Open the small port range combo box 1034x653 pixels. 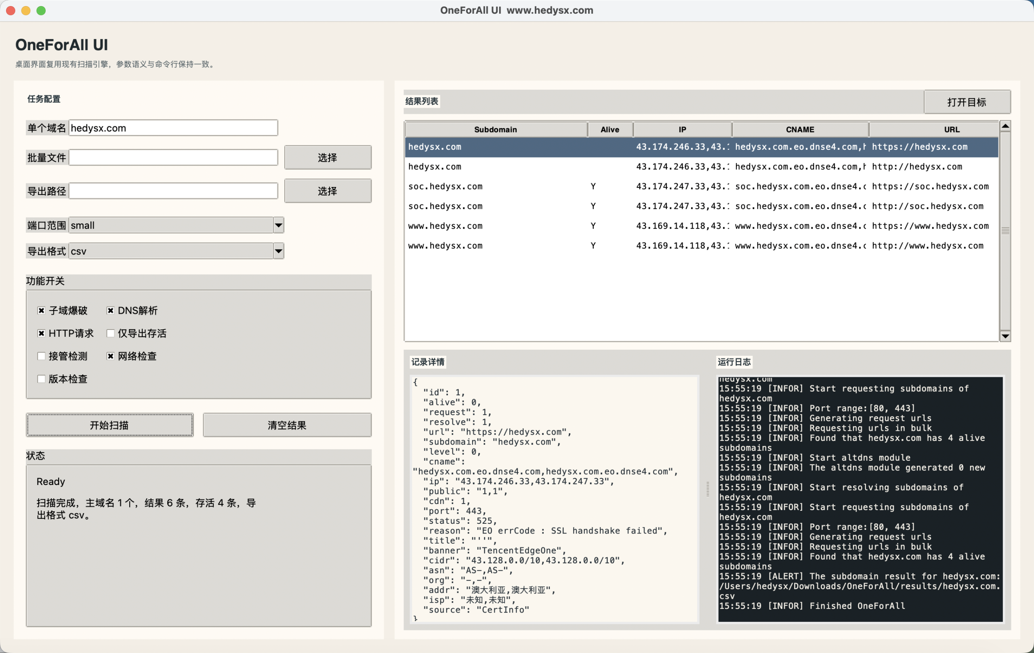pos(171,225)
